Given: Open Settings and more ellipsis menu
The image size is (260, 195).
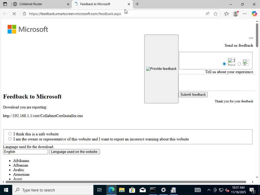Looking at the screenshot, I should pos(245,14).
